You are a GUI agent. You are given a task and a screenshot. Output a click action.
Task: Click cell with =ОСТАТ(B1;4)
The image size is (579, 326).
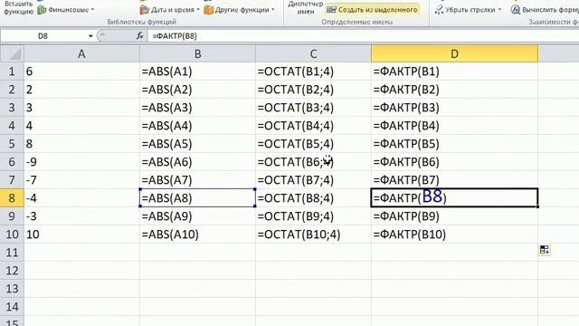pyautogui.click(x=313, y=72)
